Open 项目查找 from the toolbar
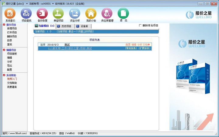 [26, 13]
